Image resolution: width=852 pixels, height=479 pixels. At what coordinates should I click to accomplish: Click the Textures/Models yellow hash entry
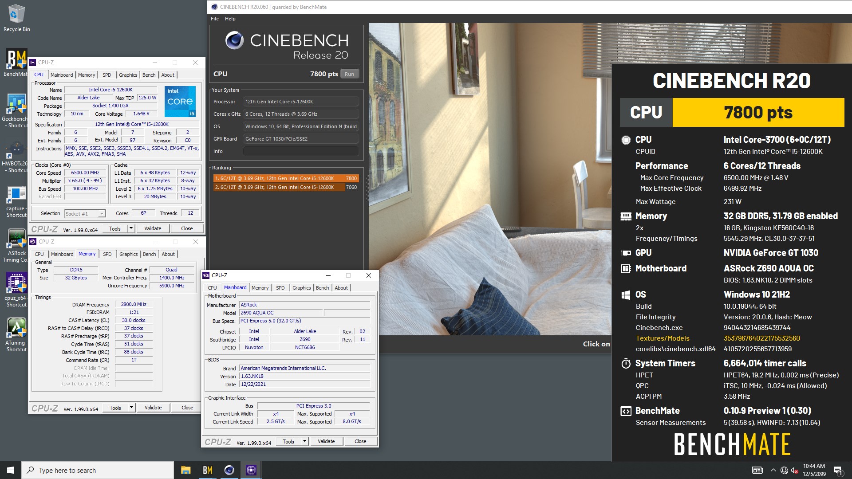pyautogui.click(x=761, y=338)
